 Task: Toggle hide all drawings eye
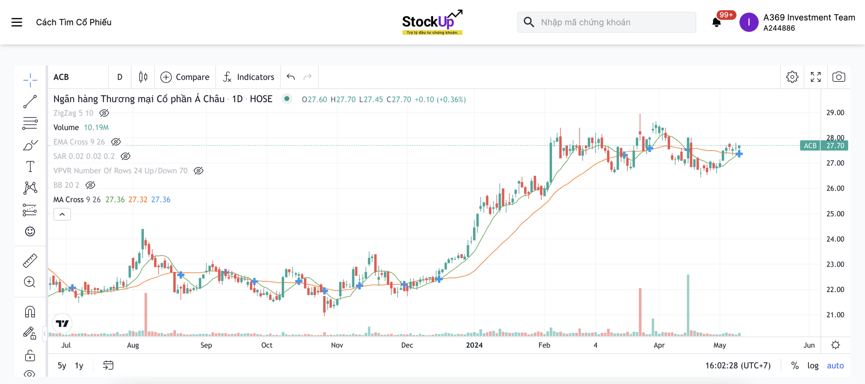coord(30,374)
